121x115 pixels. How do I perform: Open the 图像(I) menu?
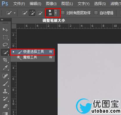coord(51,4)
